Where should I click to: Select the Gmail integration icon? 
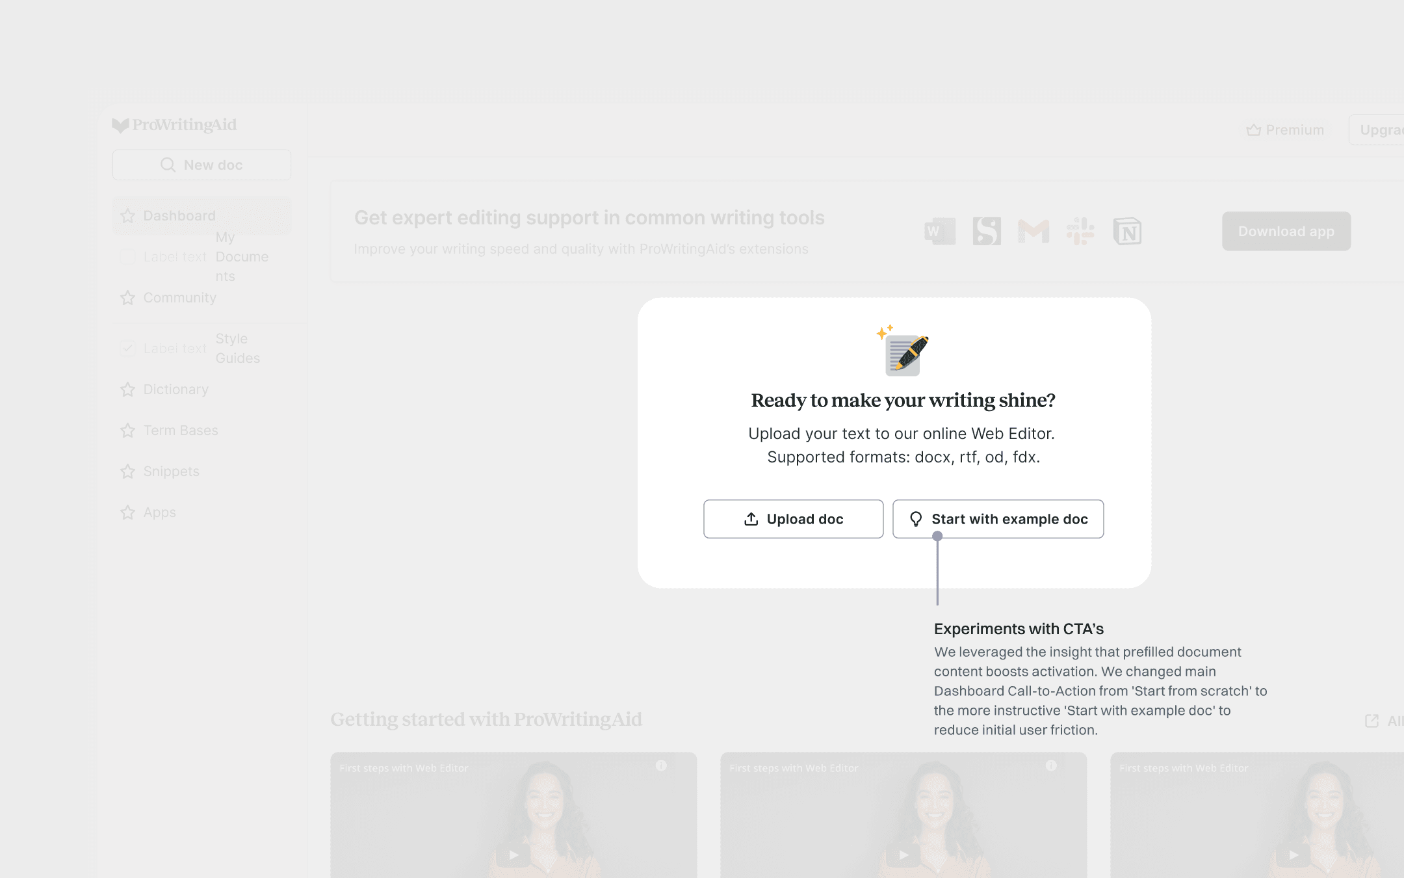pyautogui.click(x=1033, y=232)
